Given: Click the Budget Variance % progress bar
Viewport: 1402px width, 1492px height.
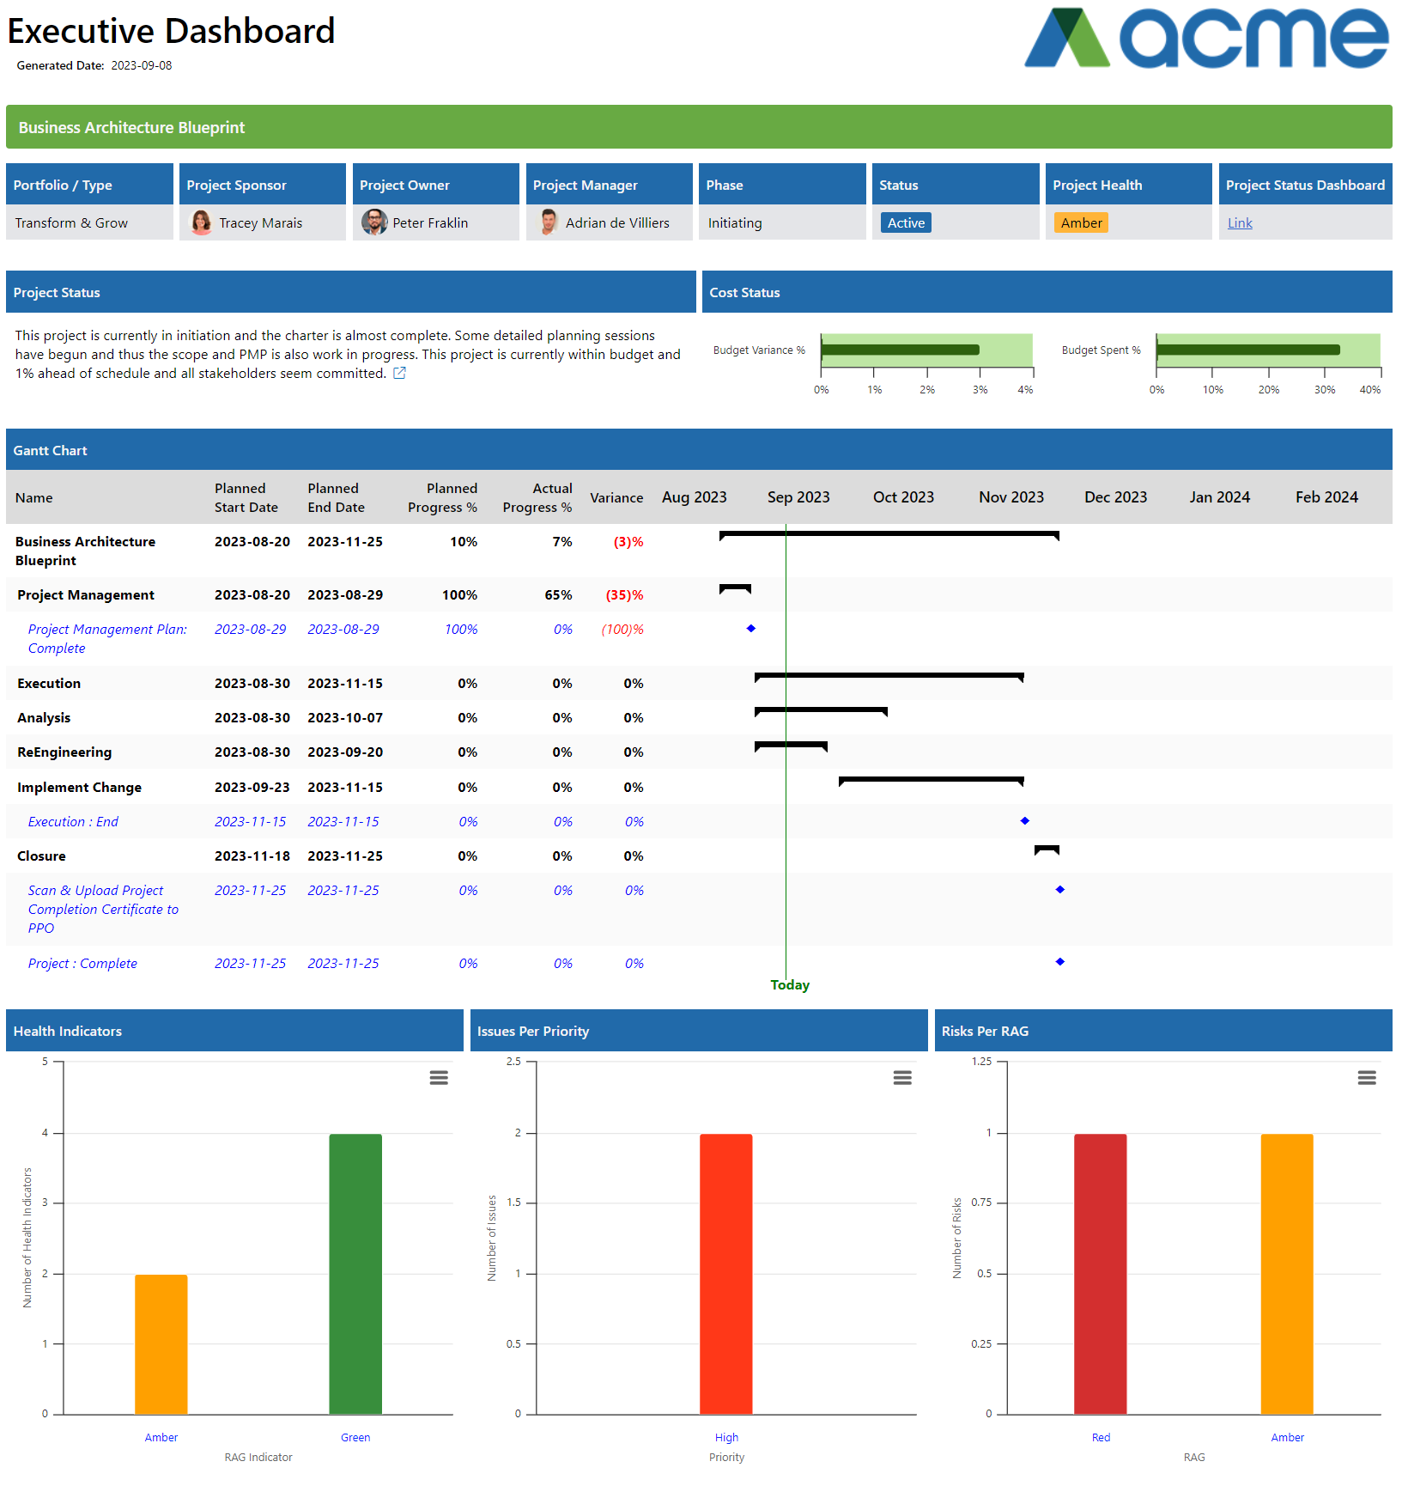Looking at the screenshot, I should (x=900, y=350).
